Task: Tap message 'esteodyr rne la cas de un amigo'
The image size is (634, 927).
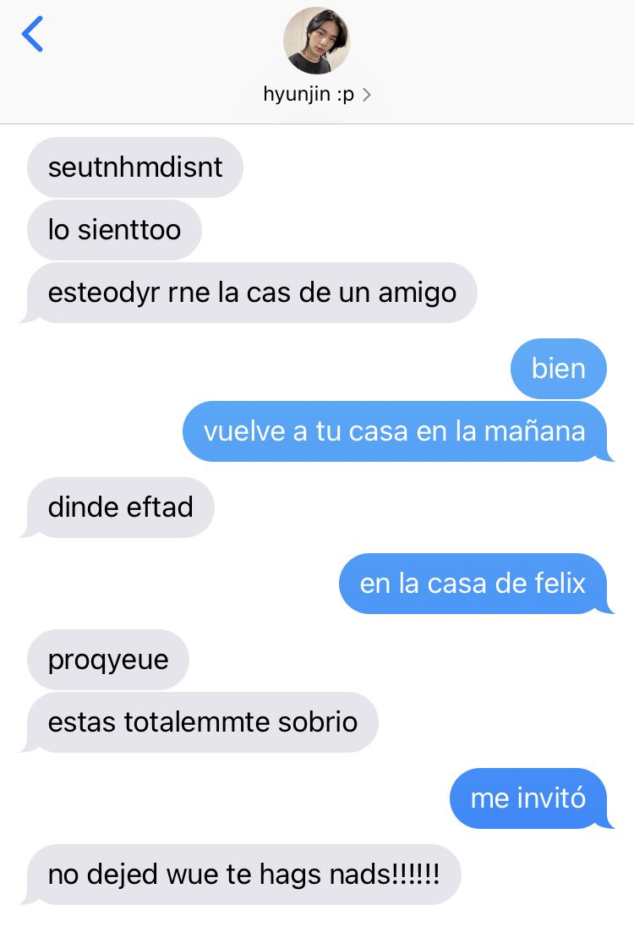Action: coord(252,293)
